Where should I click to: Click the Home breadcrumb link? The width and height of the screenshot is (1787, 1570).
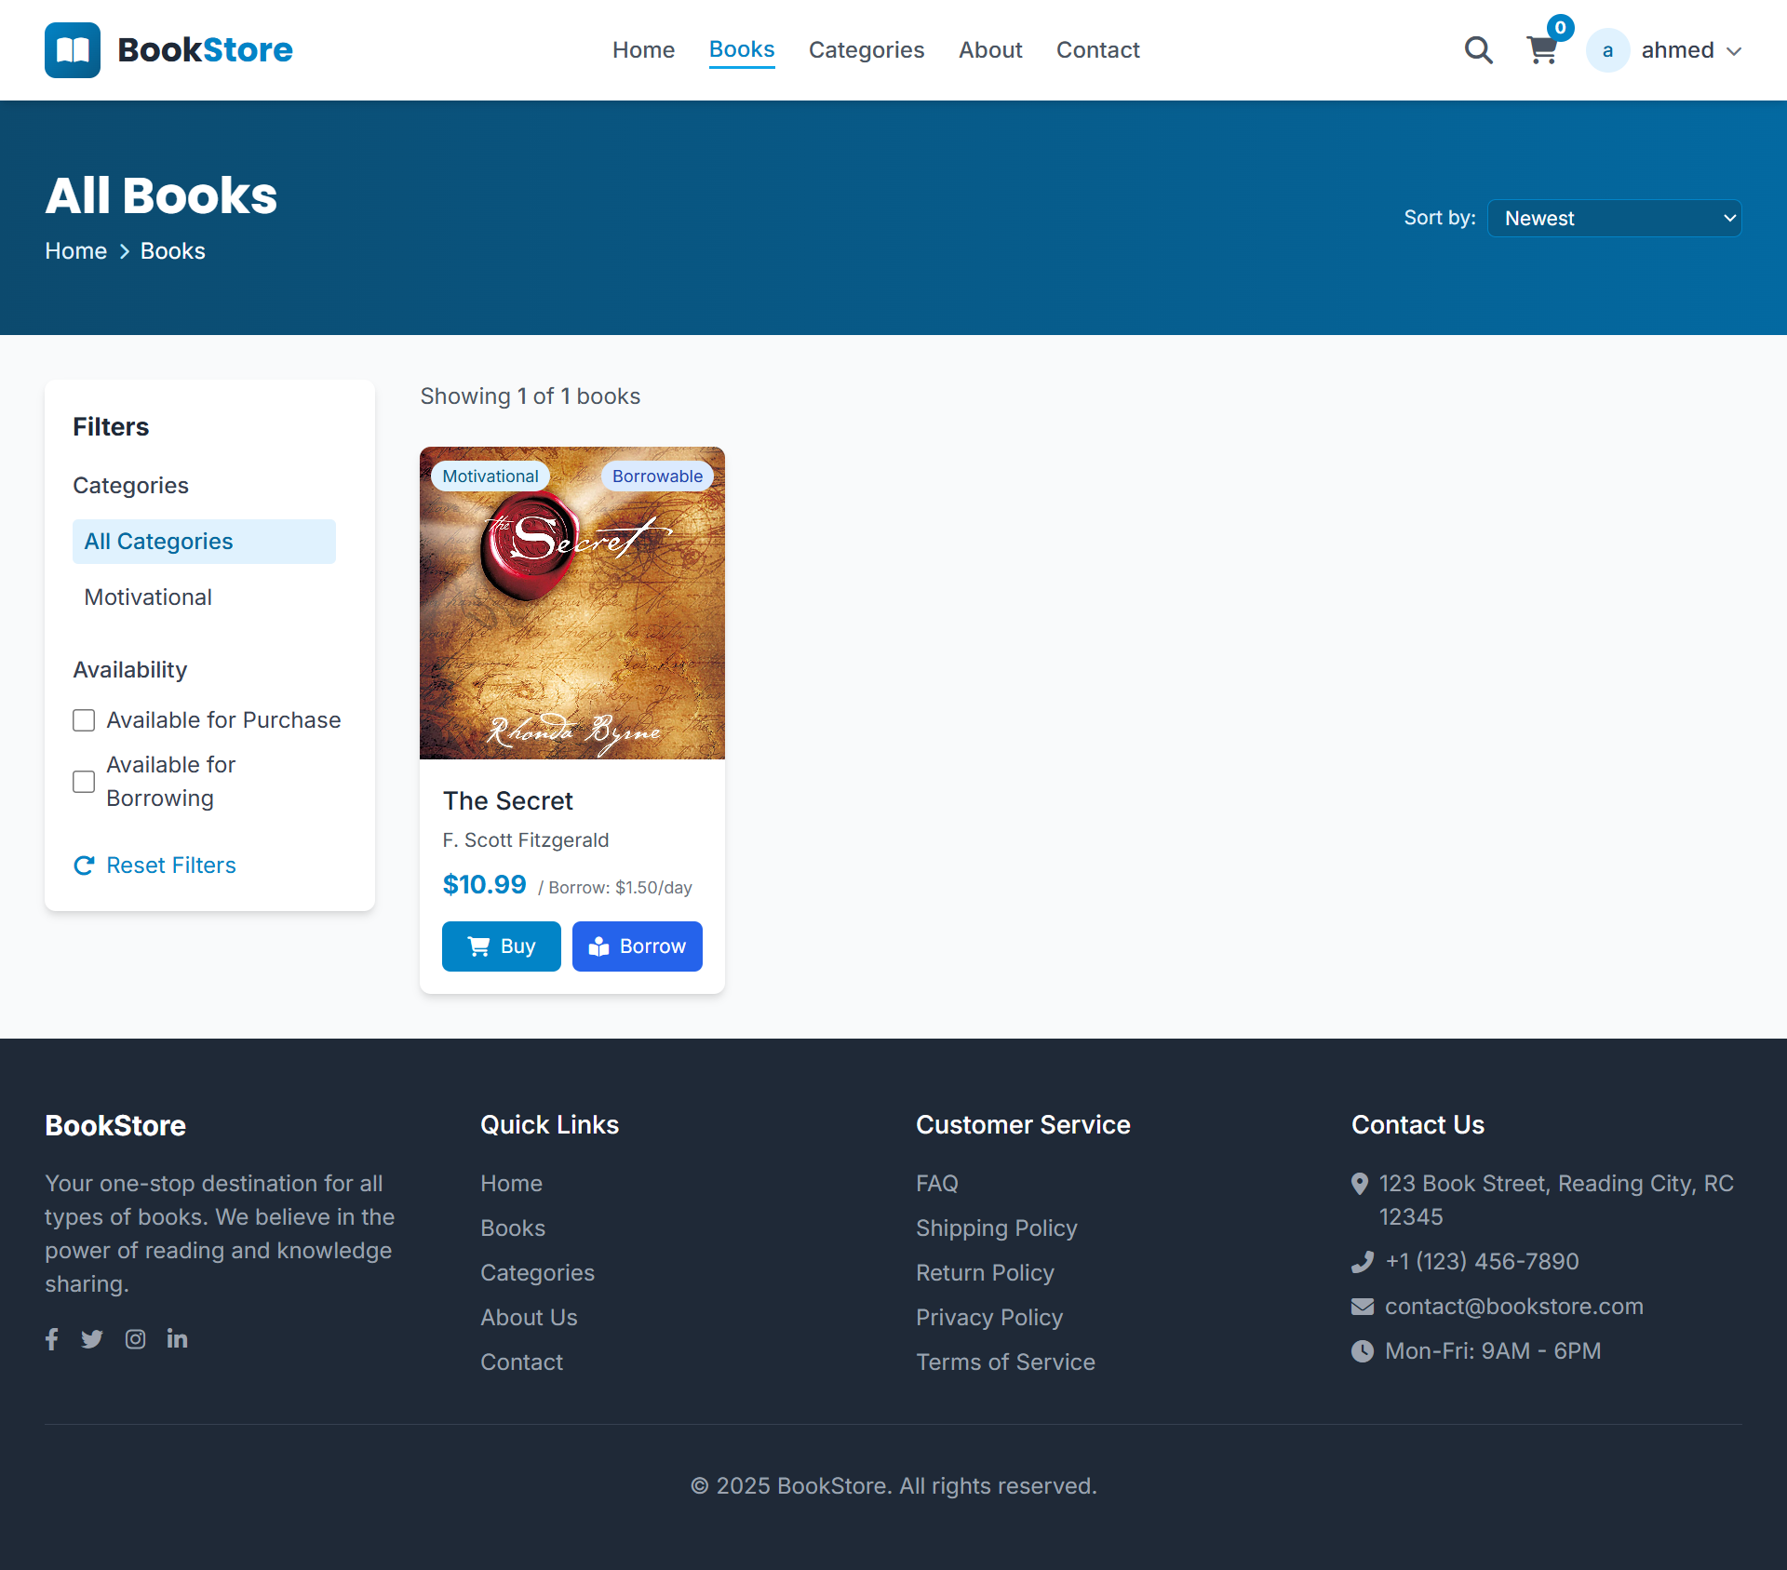[x=76, y=251]
